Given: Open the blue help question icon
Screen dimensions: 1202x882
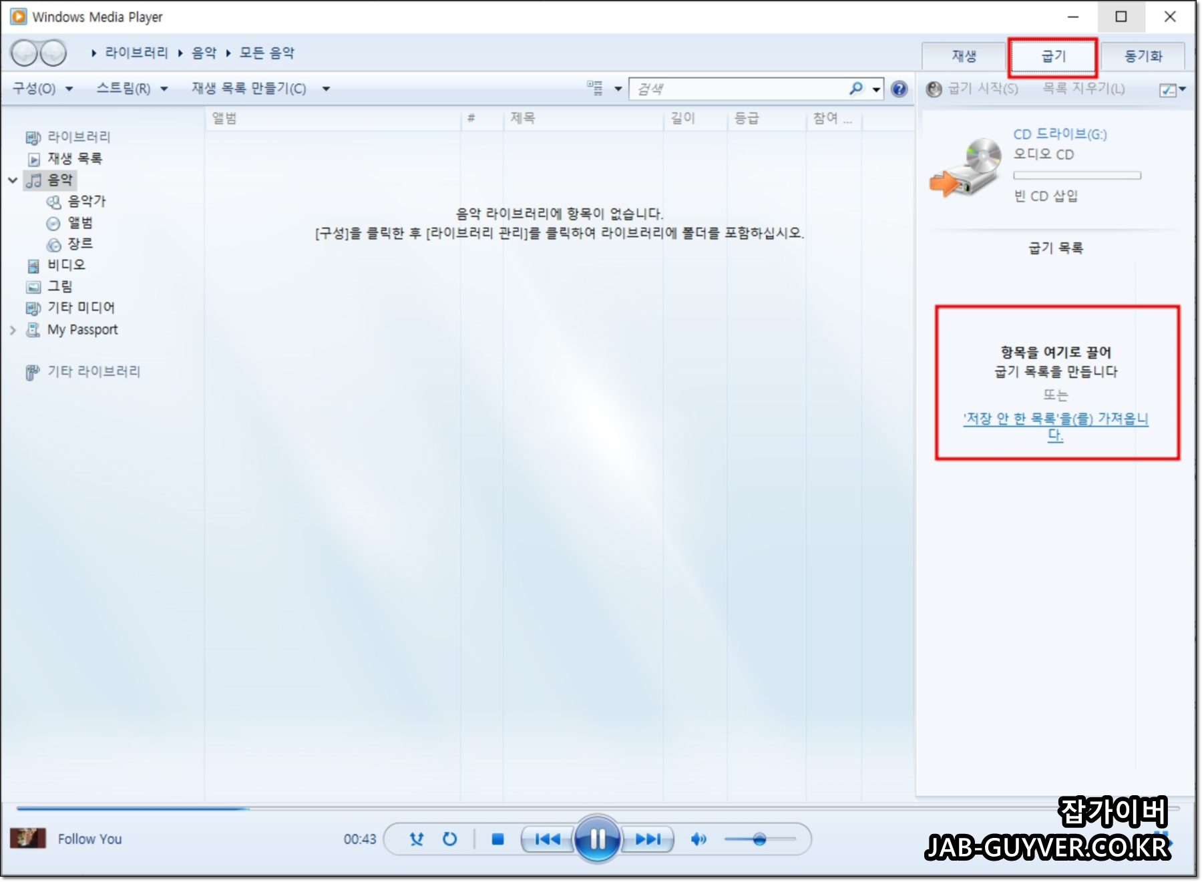Looking at the screenshot, I should pos(899,89).
